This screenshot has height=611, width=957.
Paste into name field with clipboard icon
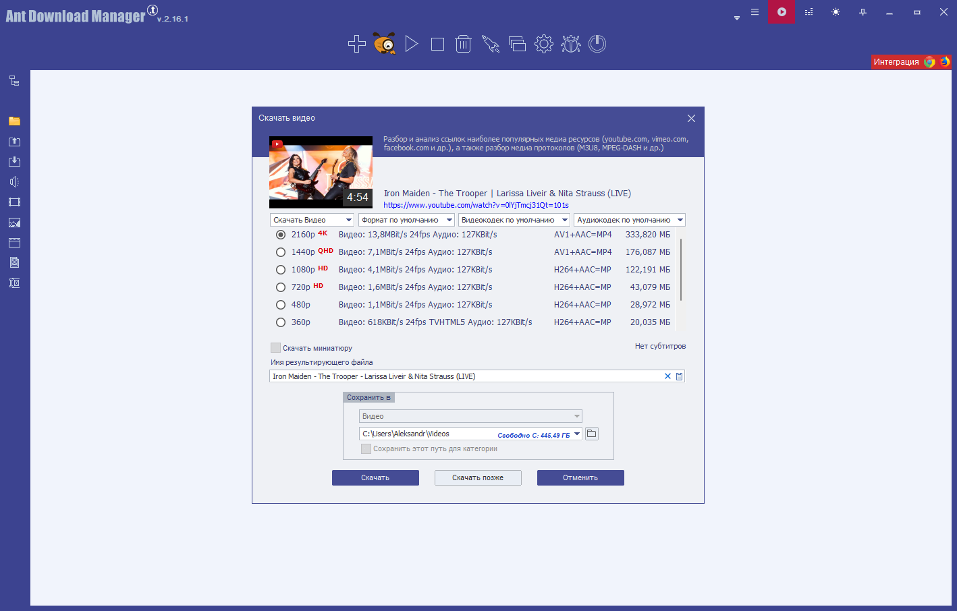(x=679, y=376)
